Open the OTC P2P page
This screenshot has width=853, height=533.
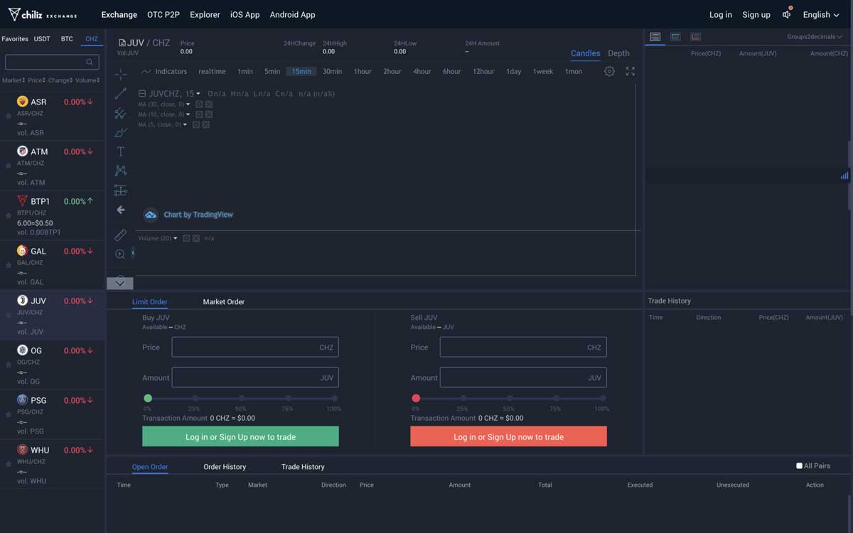tap(163, 15)
